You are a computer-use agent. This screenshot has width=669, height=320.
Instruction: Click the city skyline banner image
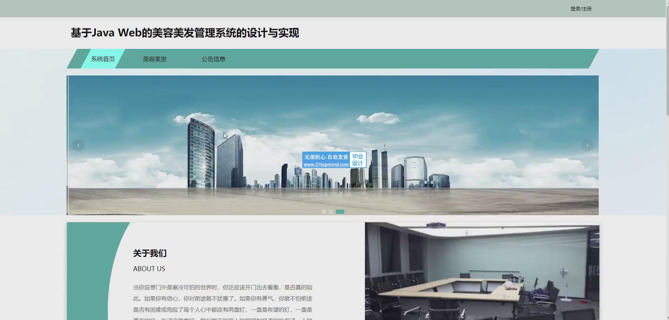[x=333, y=145]
